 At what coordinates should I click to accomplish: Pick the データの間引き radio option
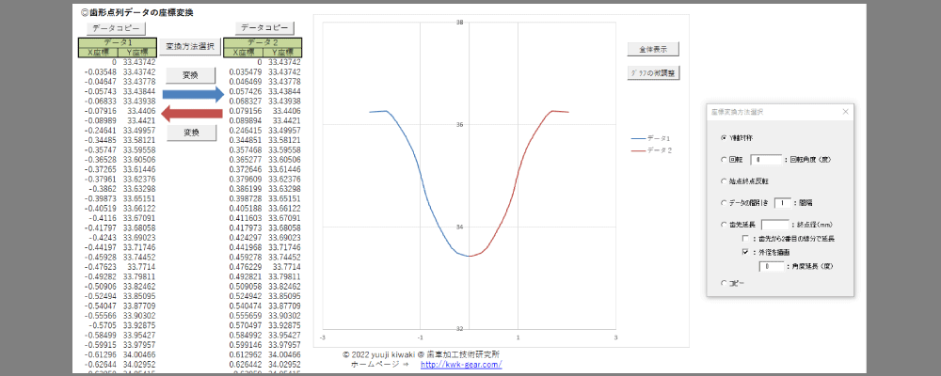723,202
